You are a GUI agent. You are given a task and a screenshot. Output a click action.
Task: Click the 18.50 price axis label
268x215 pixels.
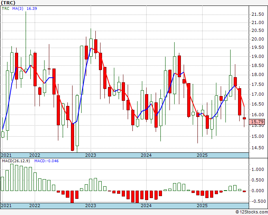click(x=258, y=65)
